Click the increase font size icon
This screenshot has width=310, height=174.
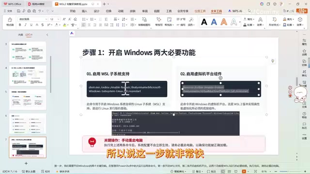(64, 19)
